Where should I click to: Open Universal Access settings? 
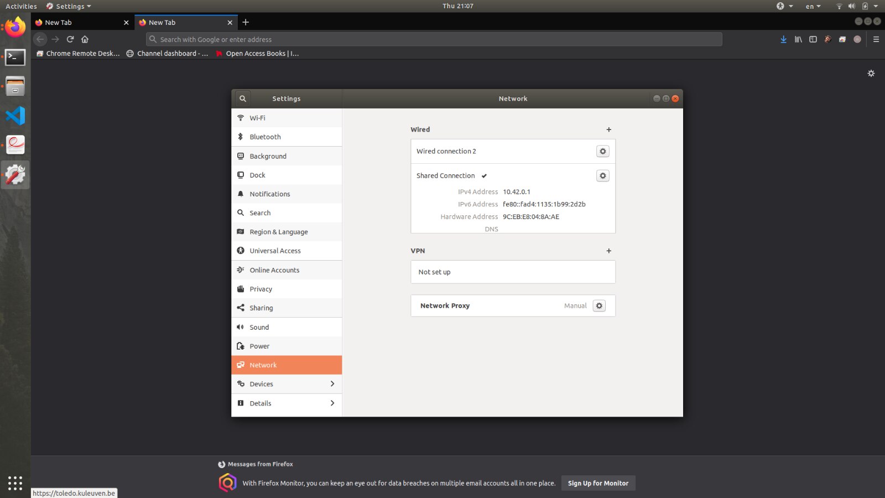287,251
